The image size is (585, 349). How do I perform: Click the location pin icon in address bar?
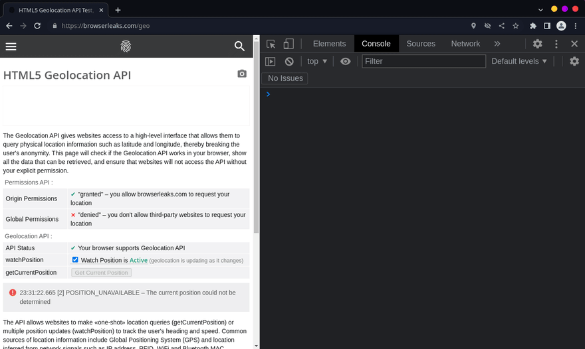pos(473,26)
